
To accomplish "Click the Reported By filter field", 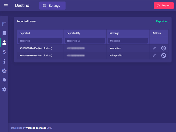I will click(85, 41).
